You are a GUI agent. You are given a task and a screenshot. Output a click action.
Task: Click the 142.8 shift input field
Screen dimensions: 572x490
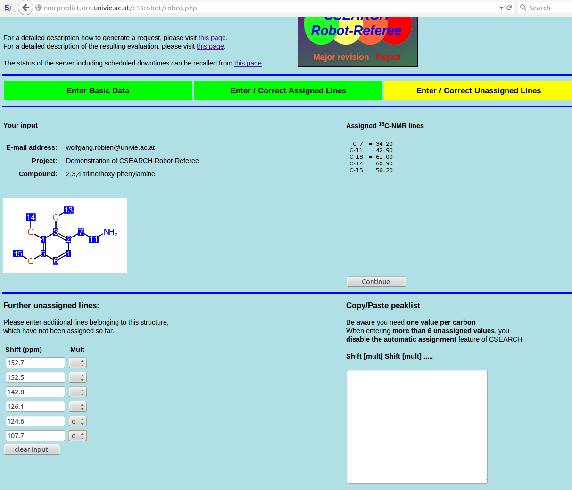[x=35, y=392]
